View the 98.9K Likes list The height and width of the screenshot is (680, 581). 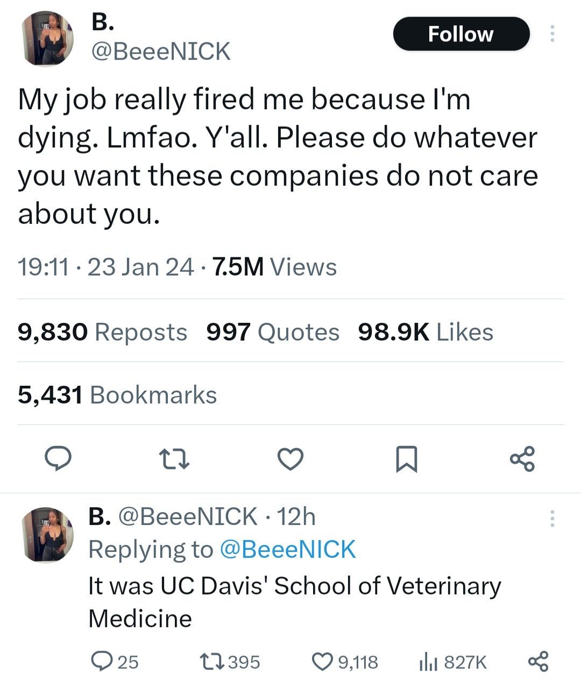click(x=426, y=332)
